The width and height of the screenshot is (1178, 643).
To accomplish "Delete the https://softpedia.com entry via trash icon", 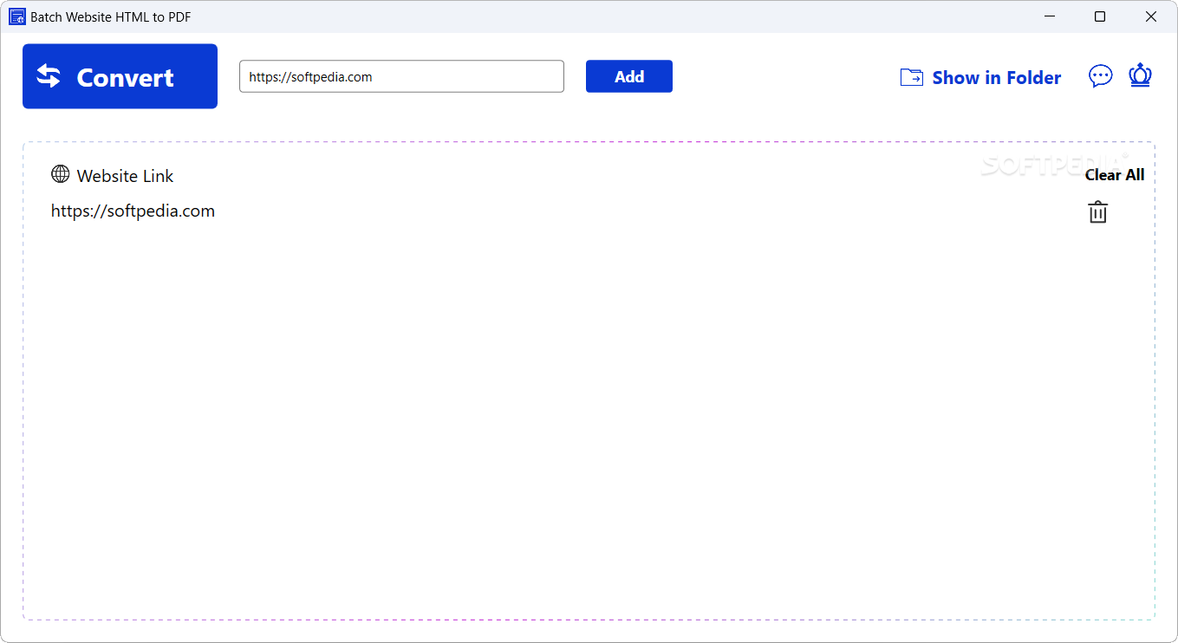I will pos(1098,211).
